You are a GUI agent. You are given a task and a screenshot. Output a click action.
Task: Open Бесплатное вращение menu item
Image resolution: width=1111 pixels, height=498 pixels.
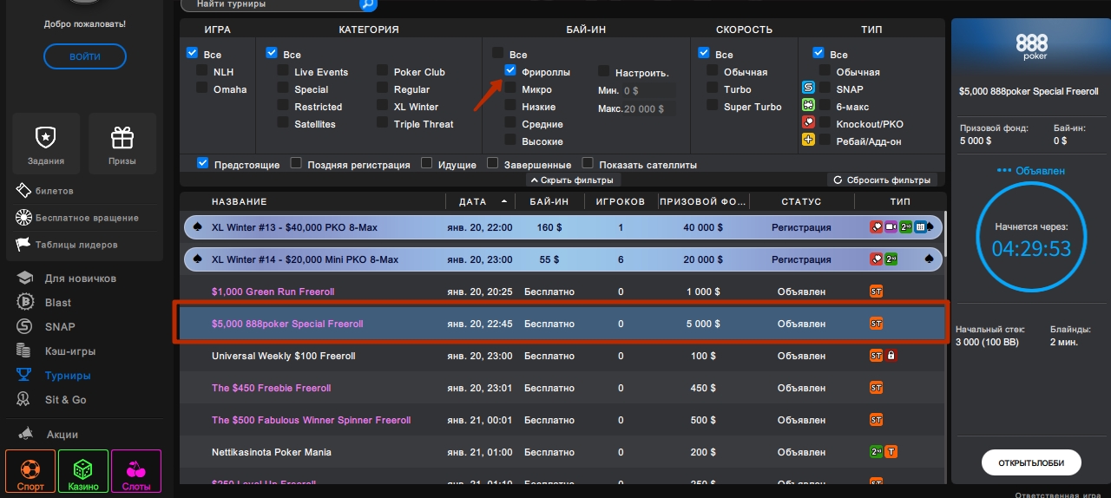(87, 218)
